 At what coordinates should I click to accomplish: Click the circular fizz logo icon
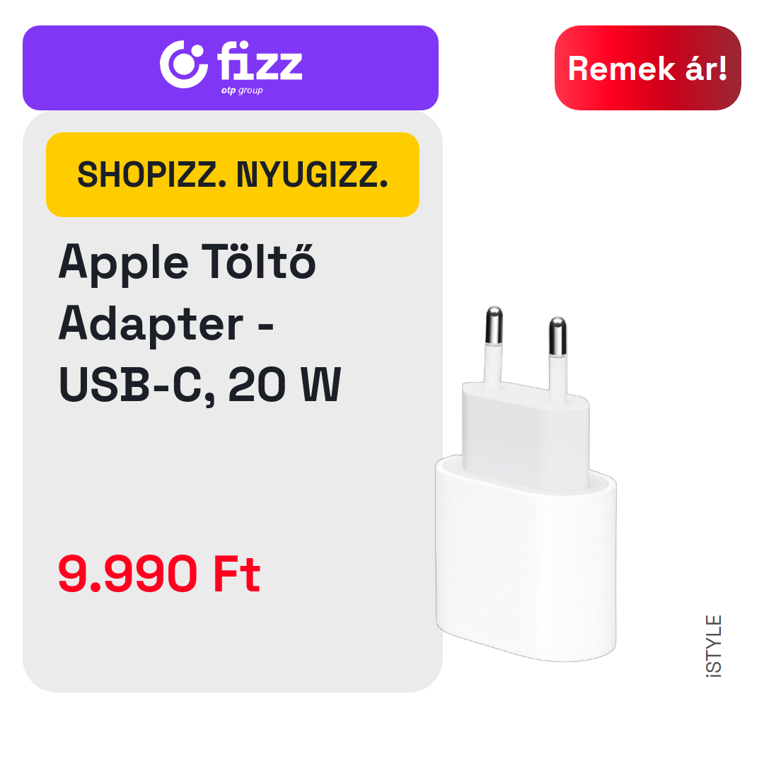[184, 64]
